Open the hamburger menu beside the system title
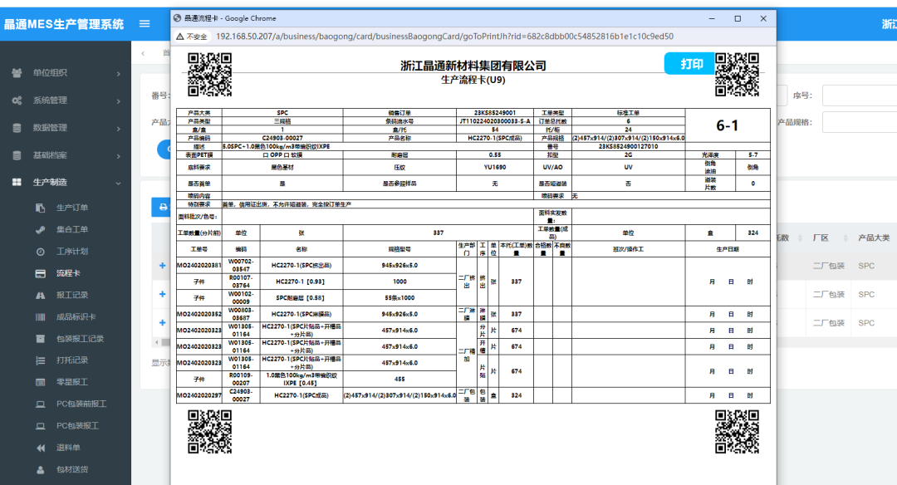 tap(143, 23)
